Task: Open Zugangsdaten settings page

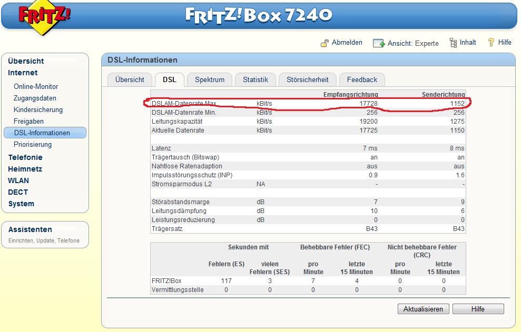Action: 35,98
